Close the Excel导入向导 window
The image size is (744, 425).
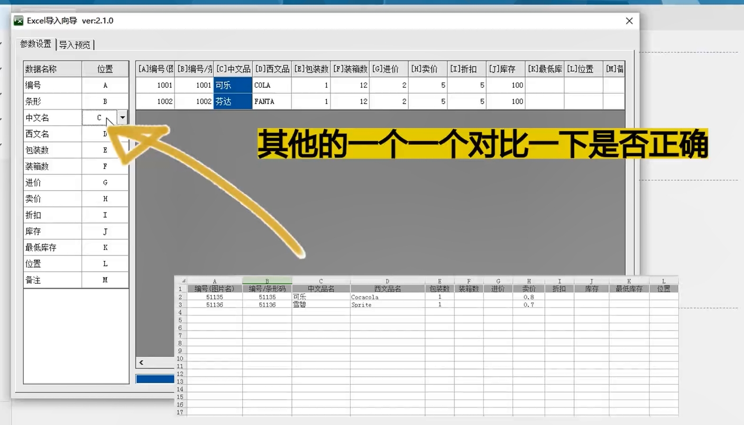629,21
